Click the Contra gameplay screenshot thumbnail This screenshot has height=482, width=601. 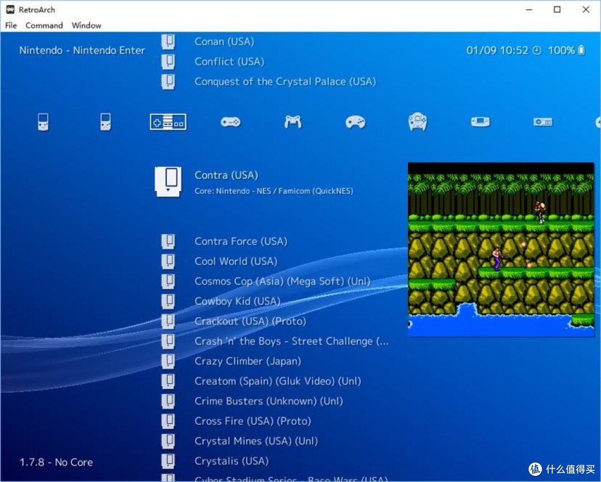[x=501, y=249]
